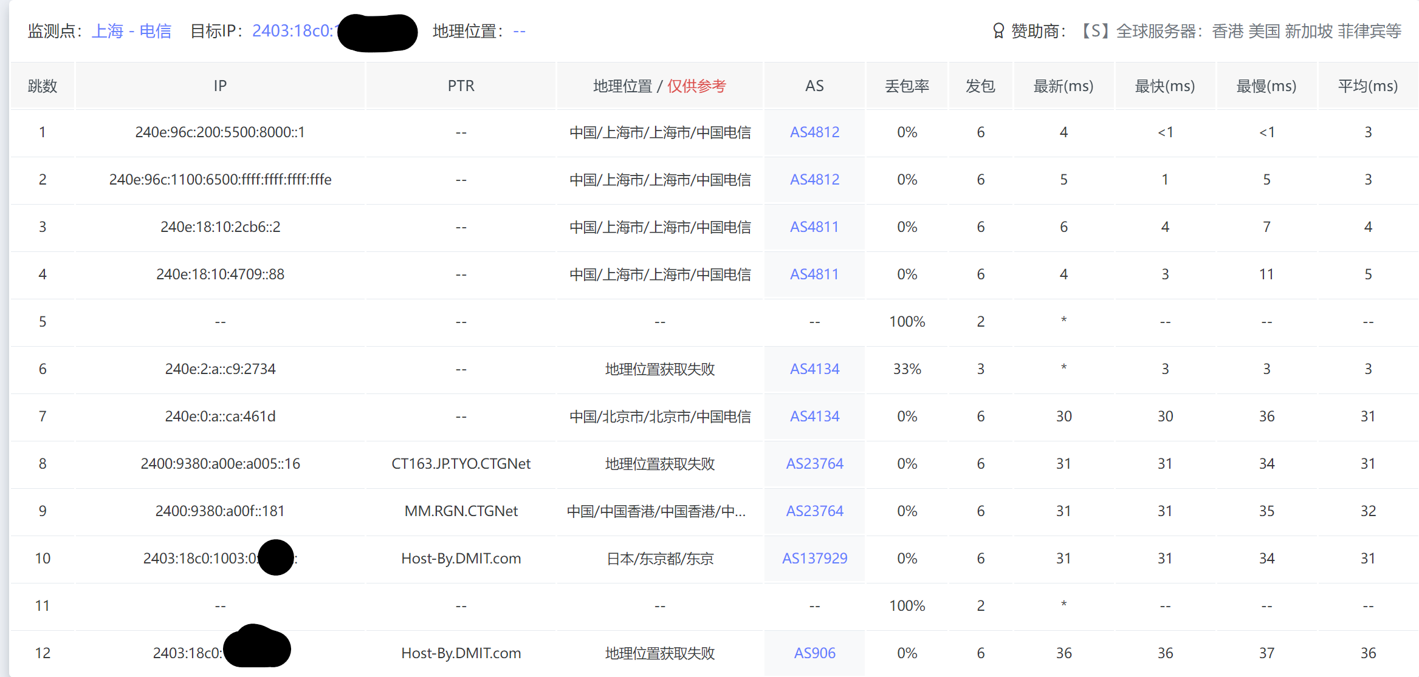Open AS4812 link in hop 1 row
The image size is (1419, 677).
pos(814,132)
